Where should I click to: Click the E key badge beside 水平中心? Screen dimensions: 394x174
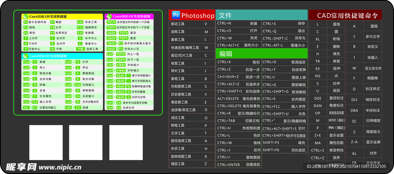click(80, 38)
